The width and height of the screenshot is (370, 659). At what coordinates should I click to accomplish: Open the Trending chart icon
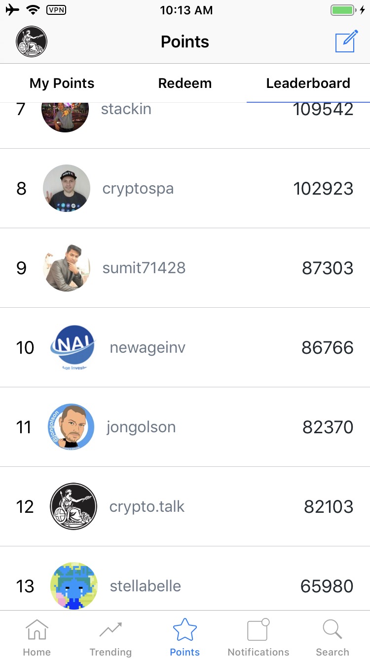(x=111, y=632)
